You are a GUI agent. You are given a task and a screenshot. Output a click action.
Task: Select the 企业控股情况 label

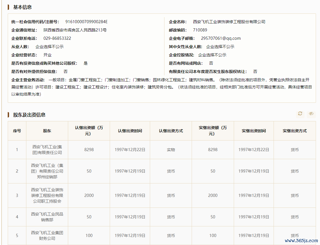[181, 55]
